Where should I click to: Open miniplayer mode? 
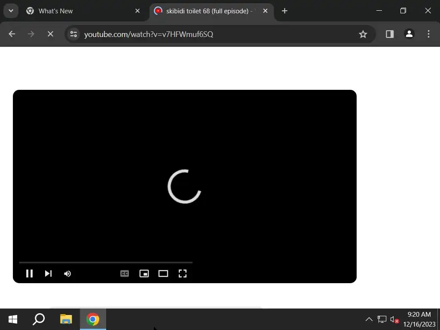(144, 274)
